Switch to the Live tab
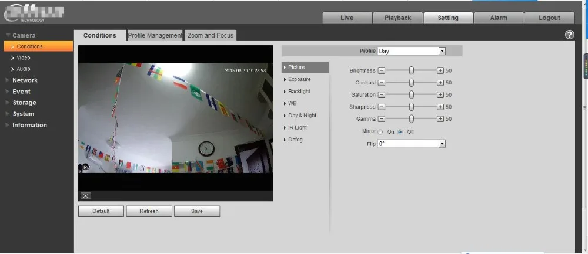The height and width of the screenshot is (254, 588). pyautogui.click(x=348, y=18)
